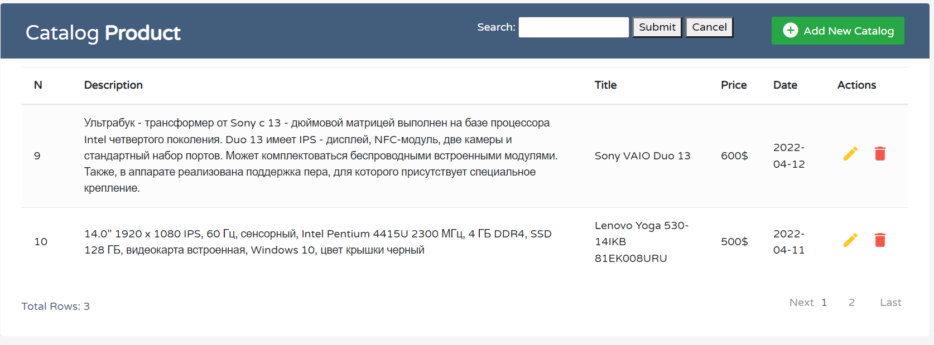Delete the Lenovo Yoga 530 record

pyautogui.click(x=880, y=240)
